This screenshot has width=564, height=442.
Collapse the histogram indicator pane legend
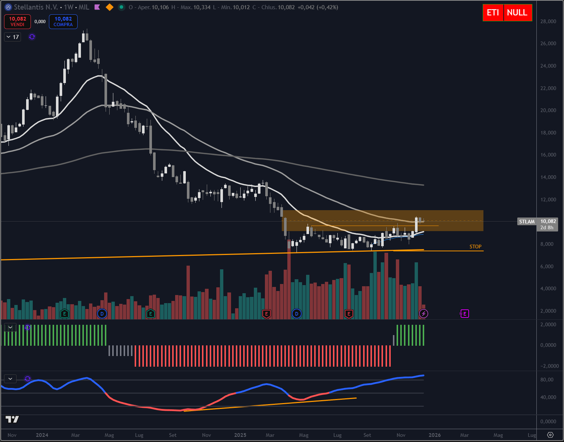pos(10,327)
